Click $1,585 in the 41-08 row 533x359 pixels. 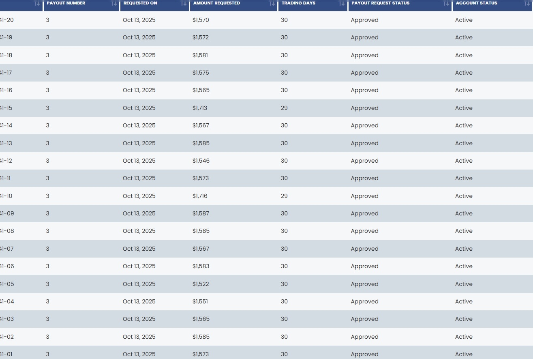pos(201,231)
